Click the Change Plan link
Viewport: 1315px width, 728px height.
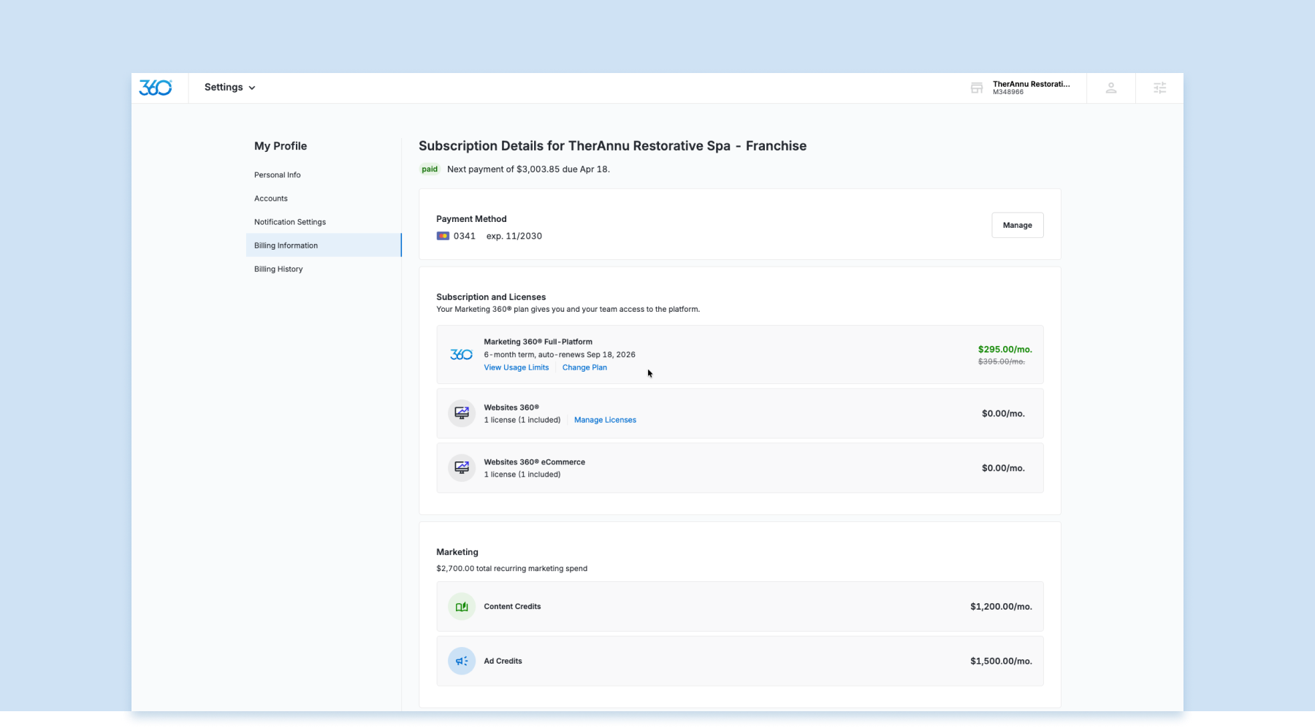click(584, 367)
